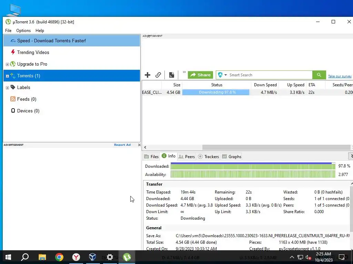Click the 4.54 GB size cell

click(x=173, y=92)
